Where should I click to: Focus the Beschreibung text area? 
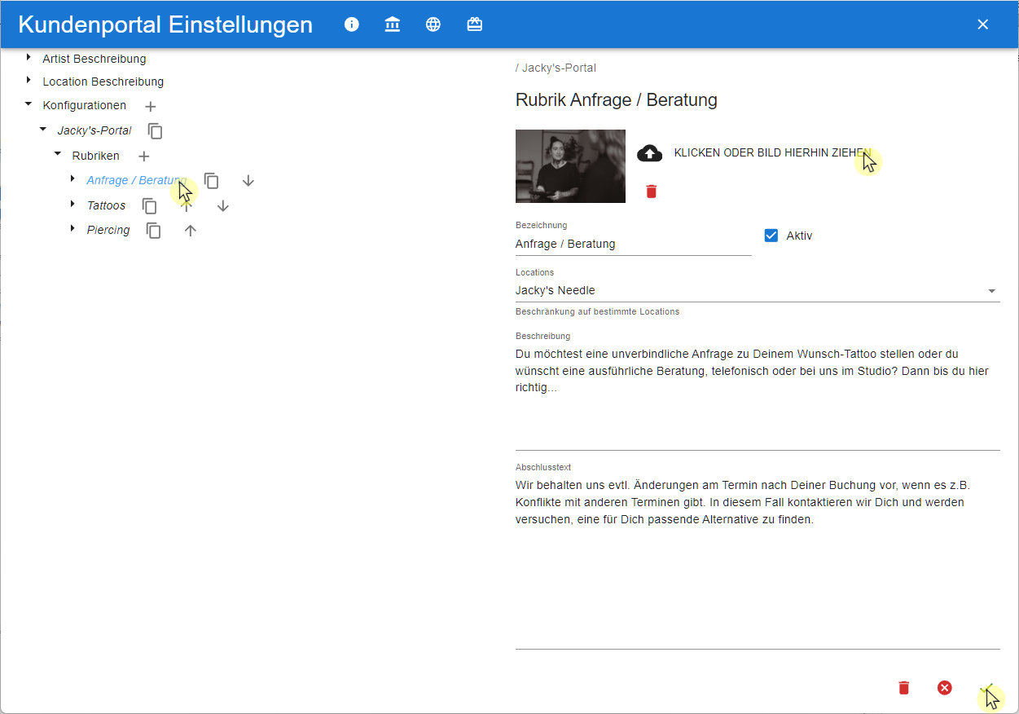coord(758,397)
